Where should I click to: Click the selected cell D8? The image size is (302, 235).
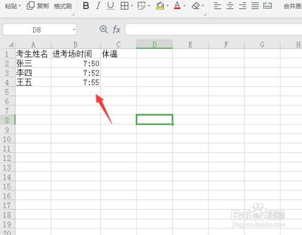pyautogui.click(x=155, y=120)
